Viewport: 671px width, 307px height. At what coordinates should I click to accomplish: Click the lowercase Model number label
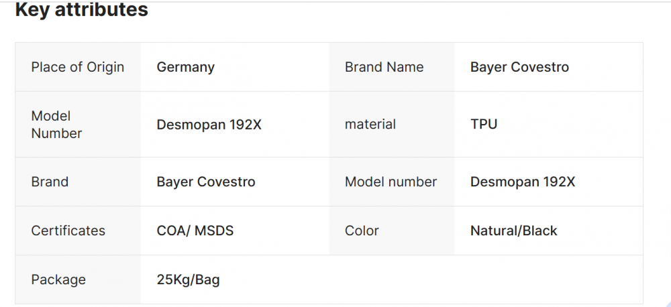(391, 182)
